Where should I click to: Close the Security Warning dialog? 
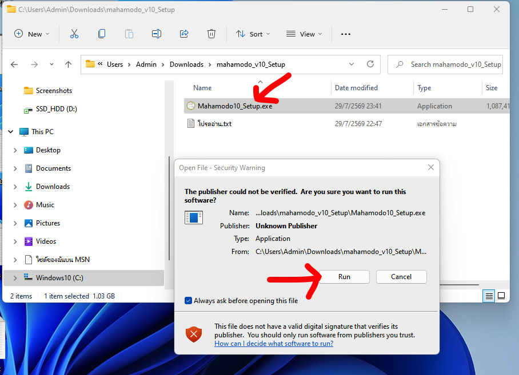coord(430,167)
